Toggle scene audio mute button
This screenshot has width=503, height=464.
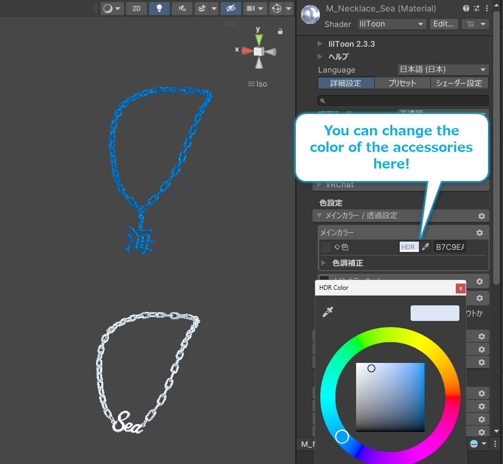pos(182,9)
